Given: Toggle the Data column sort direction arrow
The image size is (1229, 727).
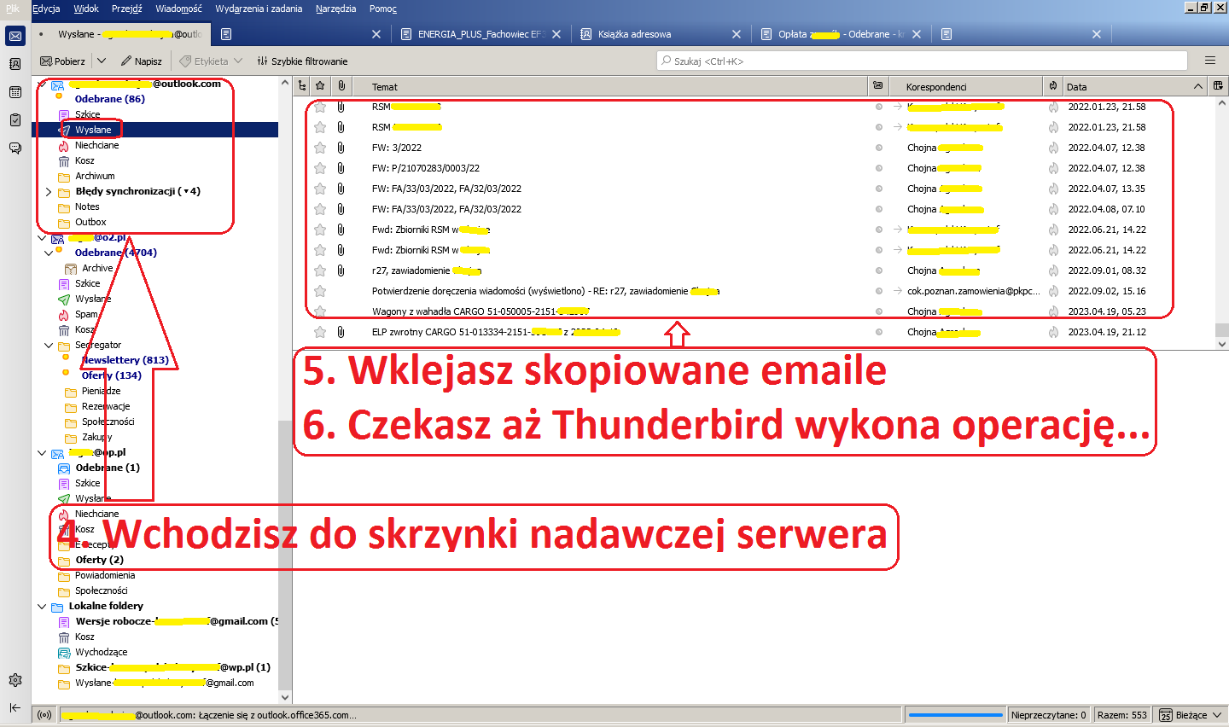Looking at the screenshot, I should pos(1197,86).
